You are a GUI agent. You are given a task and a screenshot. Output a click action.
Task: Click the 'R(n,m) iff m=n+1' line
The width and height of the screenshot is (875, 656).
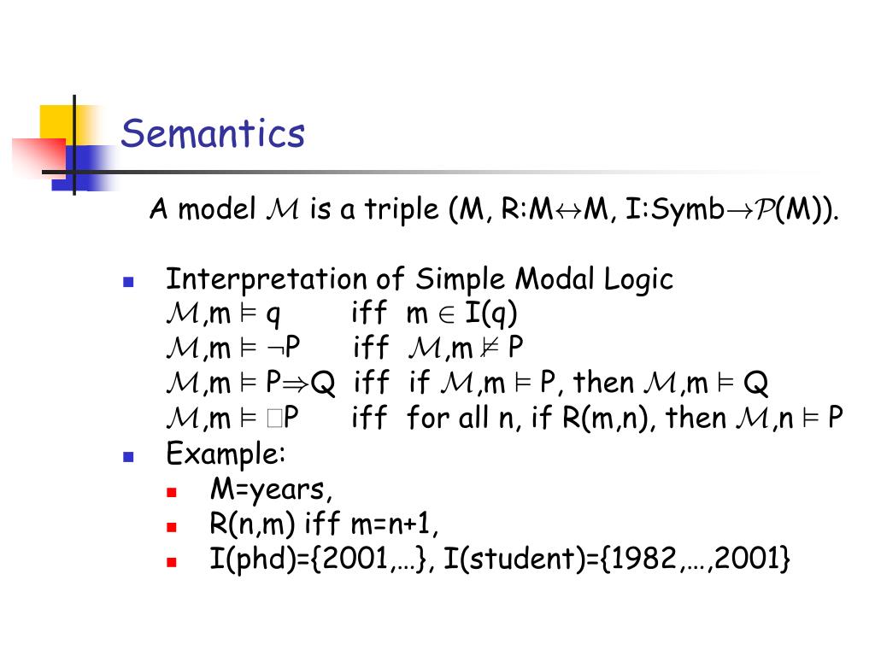(x=324, y=525)
